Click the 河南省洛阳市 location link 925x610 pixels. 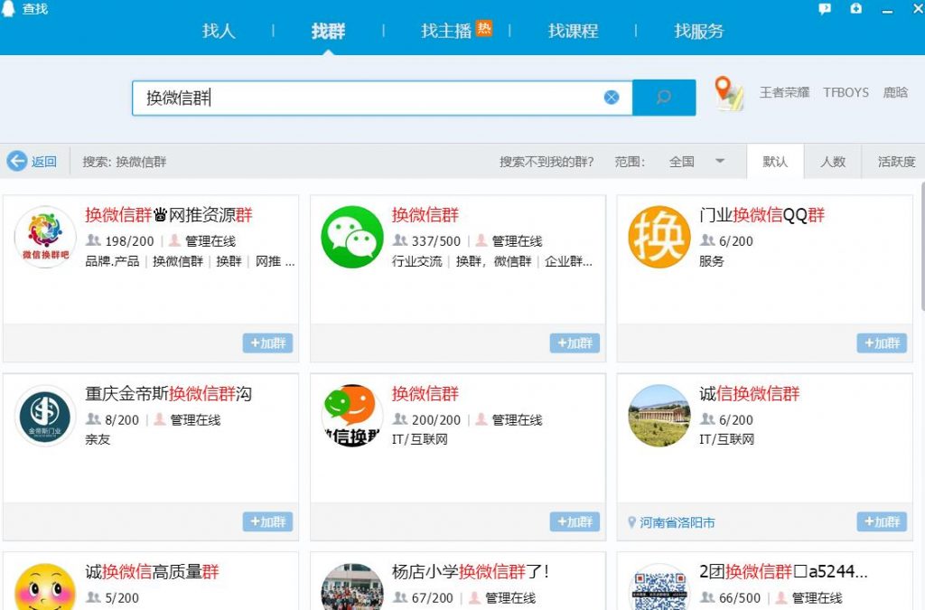pyautogui.click(x=677, y=522)
